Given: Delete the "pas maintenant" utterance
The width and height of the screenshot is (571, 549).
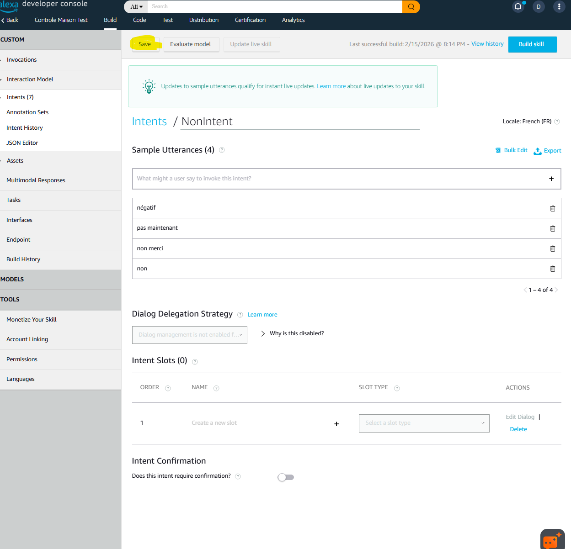Looking at the screenshot, I should (552, 228).
